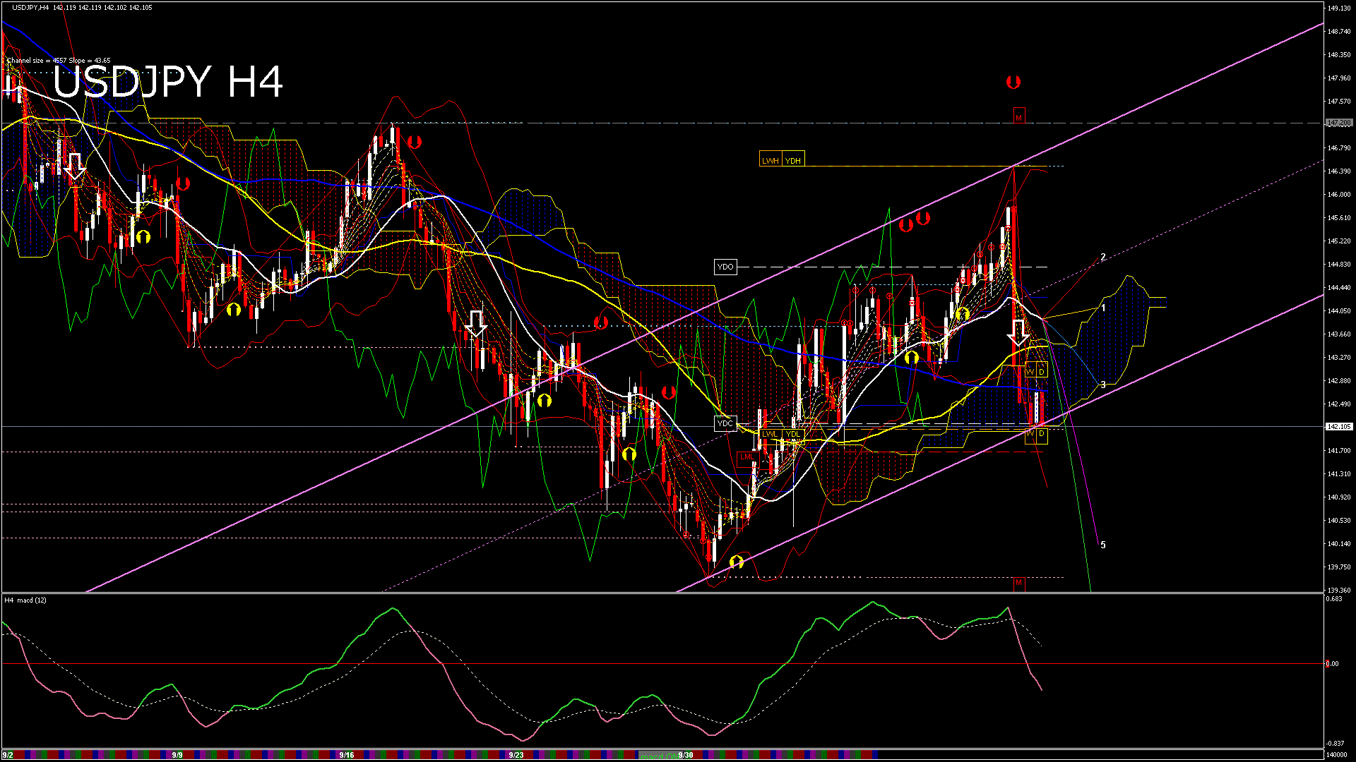The image size is (1356, 762).
Task: Click white down arrow left of 9/23 decline
Action: 476,324
